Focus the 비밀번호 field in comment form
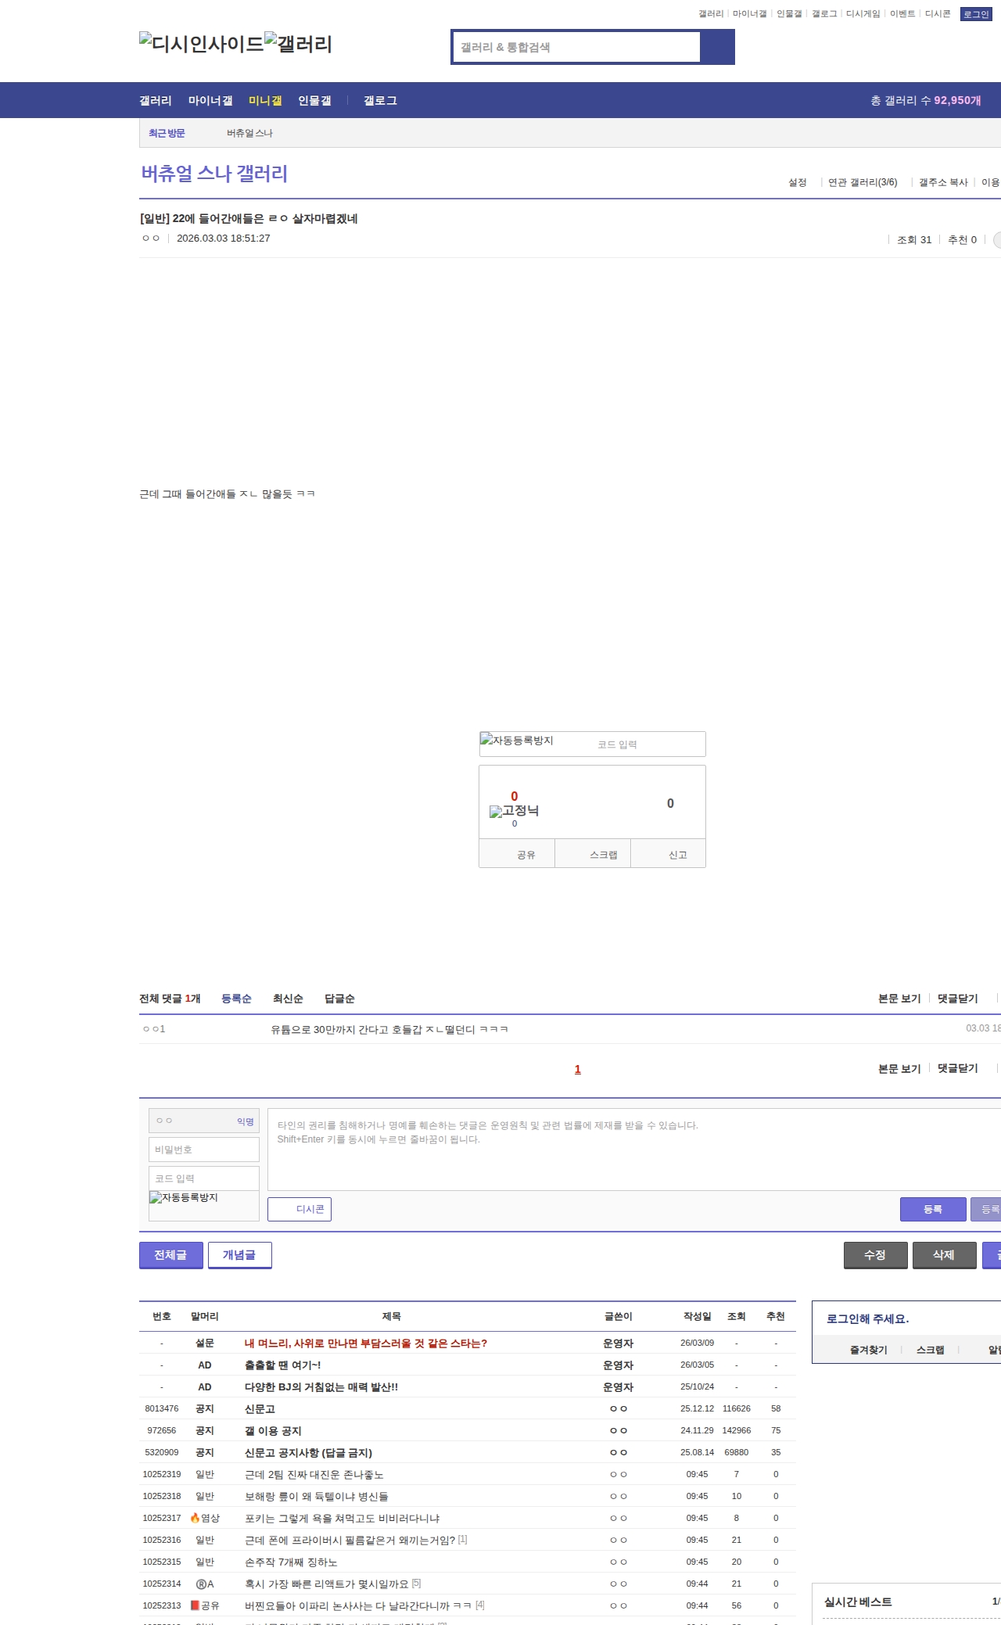The width and height of the screenshot is (1001, 1625). pyautogui.click(x=204, y=1150)
